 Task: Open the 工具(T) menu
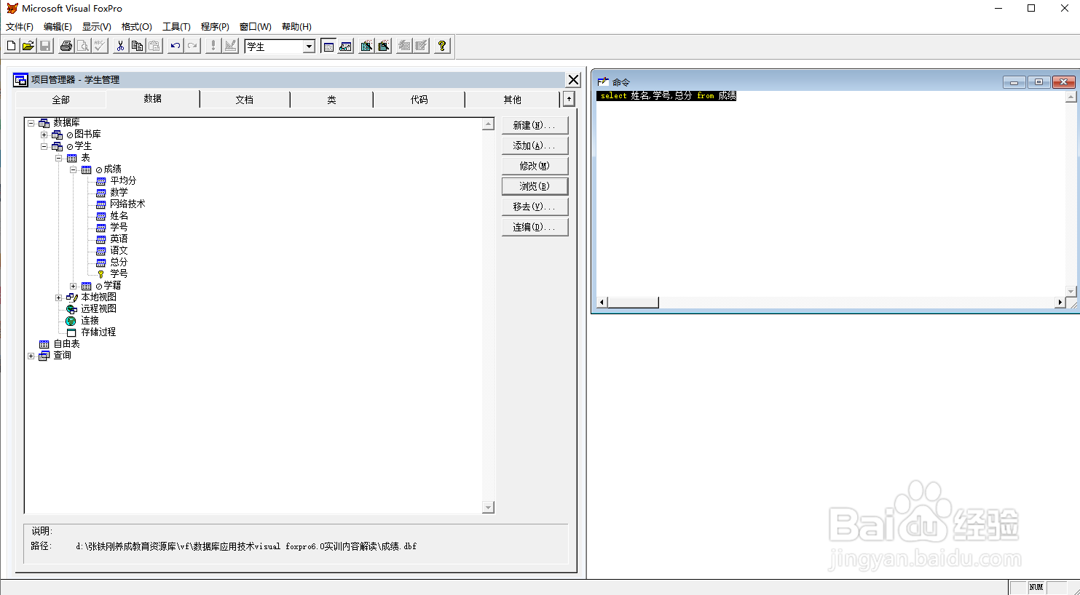(176, 27)
